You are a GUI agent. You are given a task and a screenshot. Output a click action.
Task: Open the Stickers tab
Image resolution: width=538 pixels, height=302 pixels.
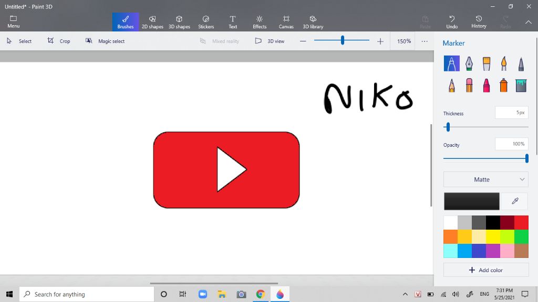(x=206, y=22)
